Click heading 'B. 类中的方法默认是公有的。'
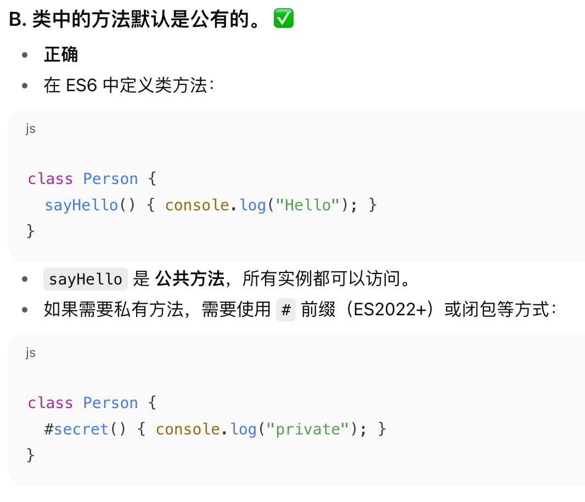585x502 pixels. click(x=135, y=19)
